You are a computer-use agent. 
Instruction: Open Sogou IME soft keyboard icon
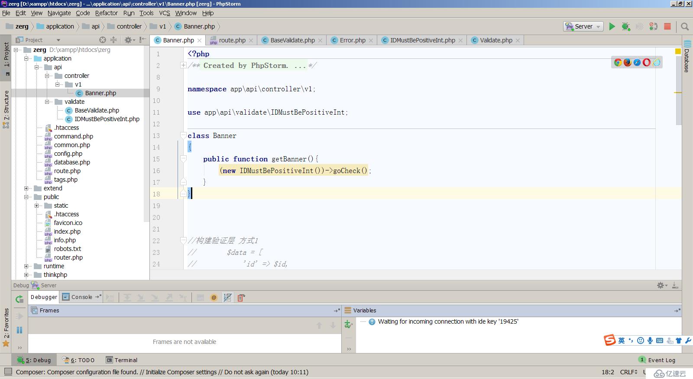tap(660, 341)
